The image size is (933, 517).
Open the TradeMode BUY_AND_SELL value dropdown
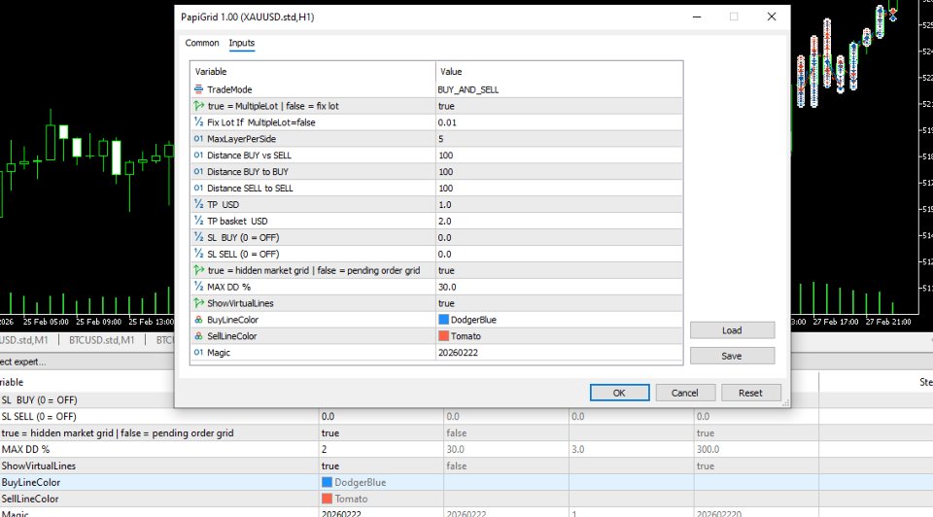click(x=560, y=89)
